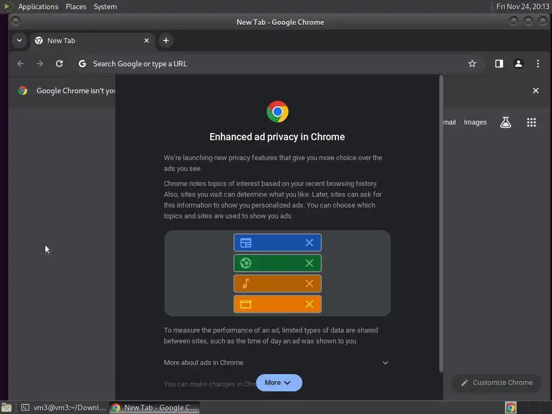552x414 pixels.
Task: Remove the blue news topic chip
Action: pos(309,243)
